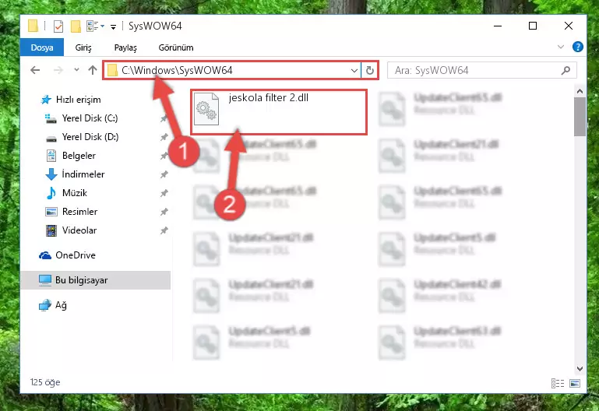Open Yerel Disk (D:) in sidebar
The image size is (599, 411).
82,137
